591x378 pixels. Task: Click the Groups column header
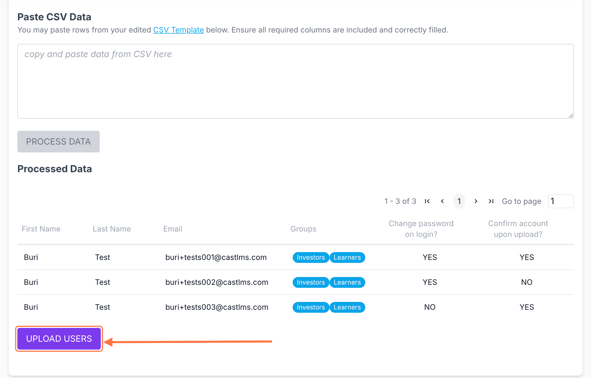click(x=303, y=229)
